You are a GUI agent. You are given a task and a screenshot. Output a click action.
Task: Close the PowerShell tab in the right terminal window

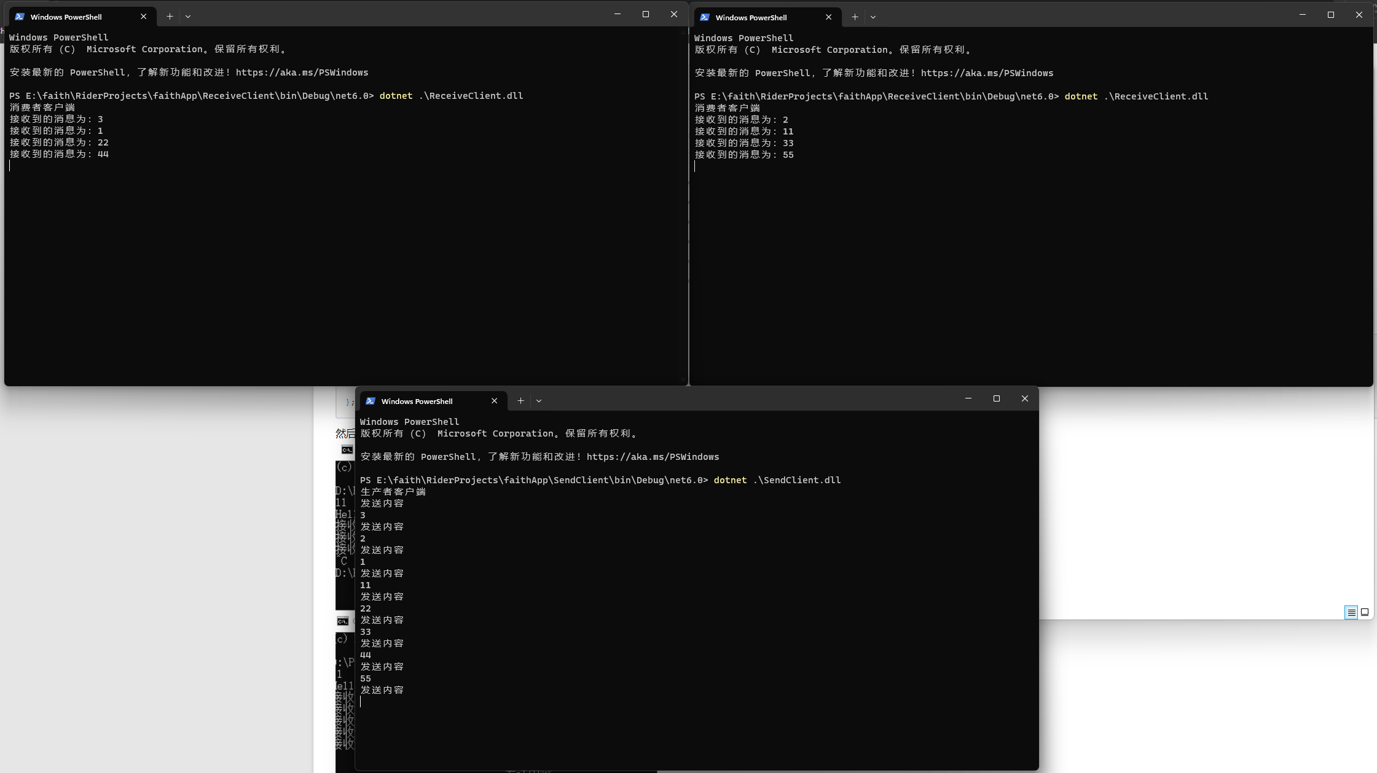pos(828,17)
